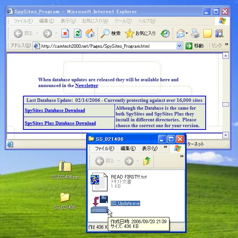Open the Edit (編集) menu in Internet Explorer
Viewport: 238px width, 238px height.
tap(46, 21)
